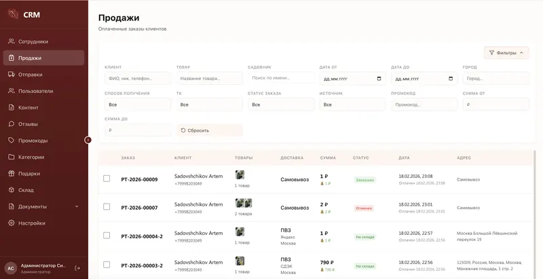Click the Продажи clipboard icon
This screenshot has width=543, height=279.
point(12,58)
